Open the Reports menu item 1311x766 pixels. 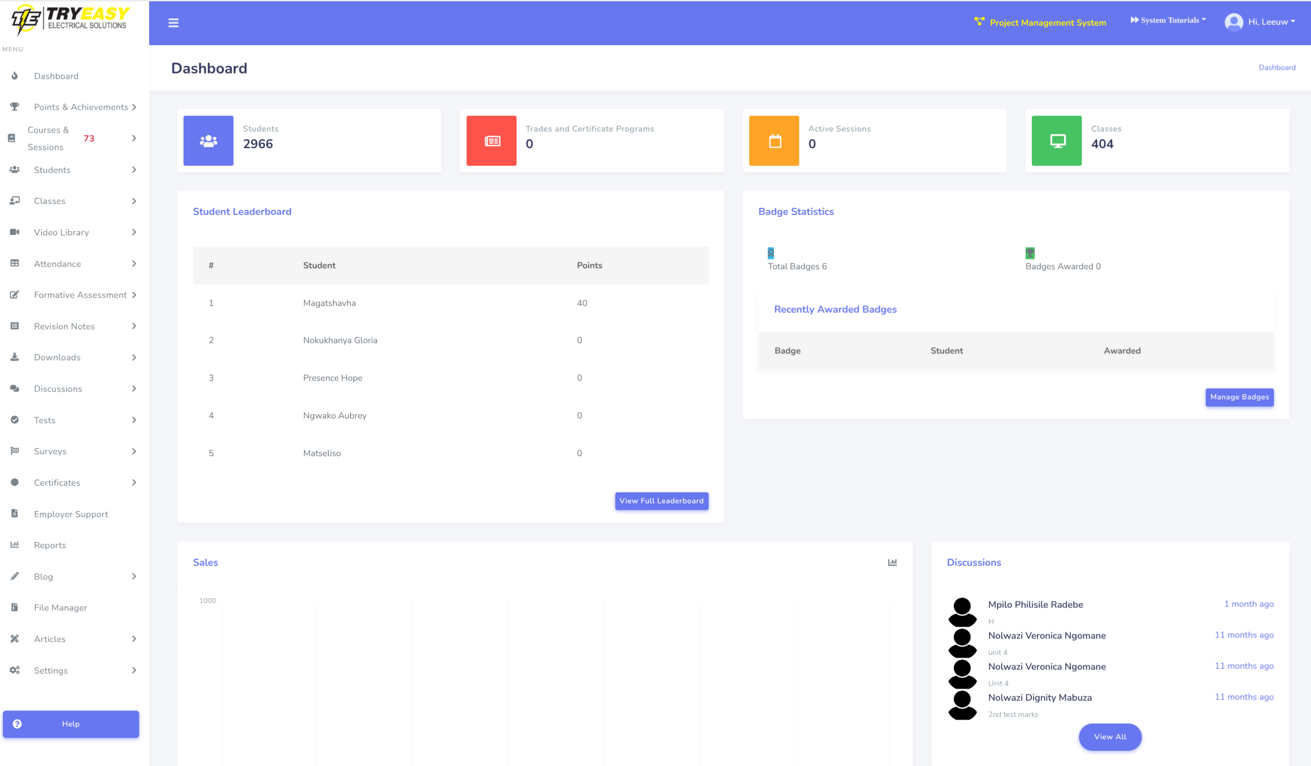coord(50,545)
